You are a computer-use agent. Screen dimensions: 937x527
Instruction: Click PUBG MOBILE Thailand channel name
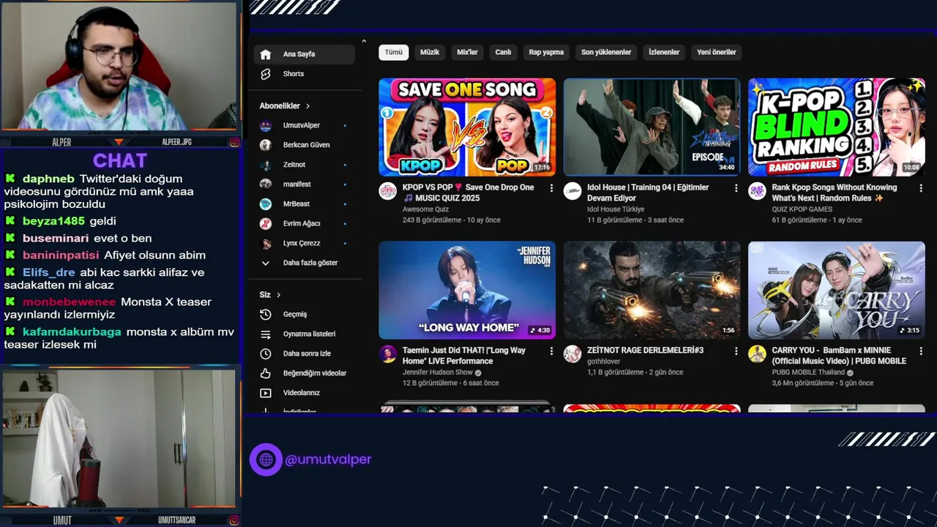[809, 373]
